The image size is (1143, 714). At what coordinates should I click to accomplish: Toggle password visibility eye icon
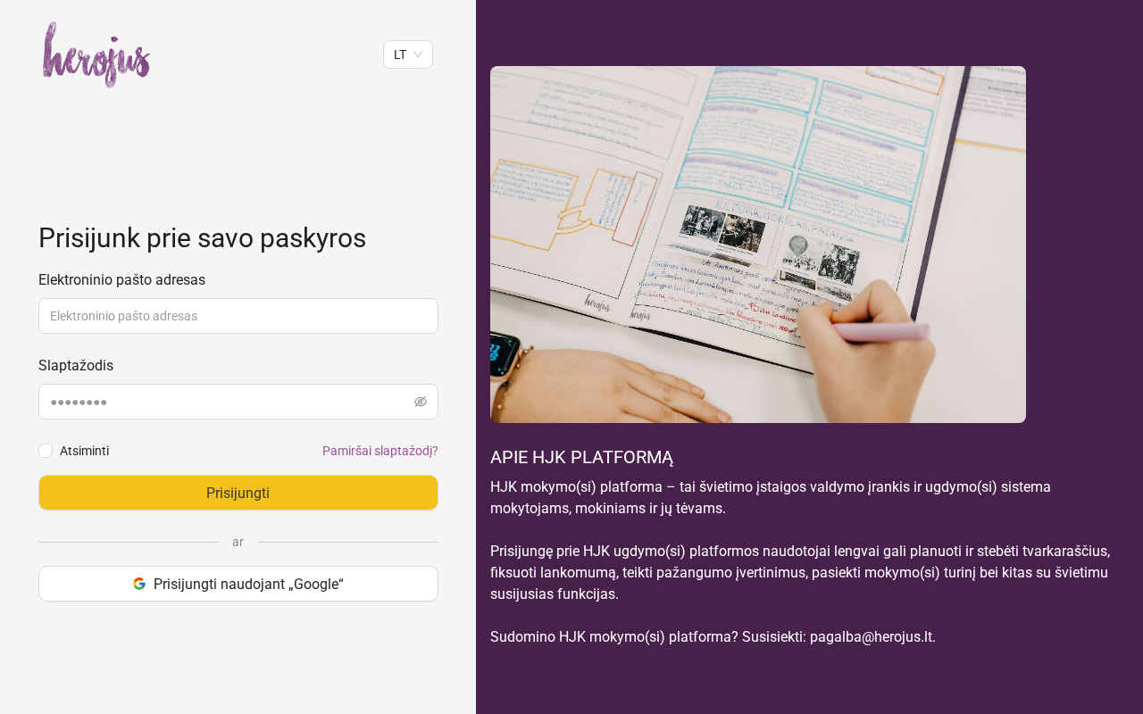[x=421, y=402]
